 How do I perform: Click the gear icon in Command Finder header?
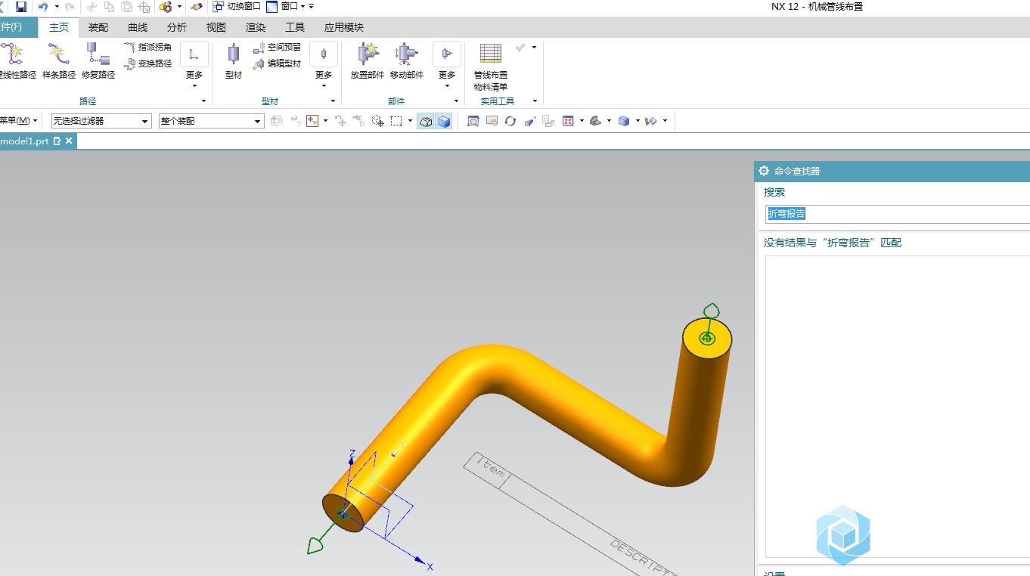[764, 171]
